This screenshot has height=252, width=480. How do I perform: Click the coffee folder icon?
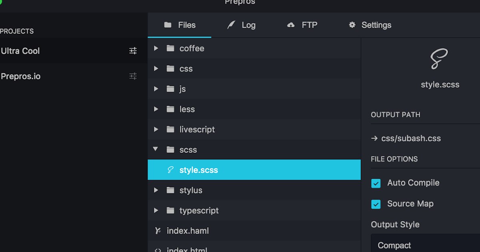[170, 48]
